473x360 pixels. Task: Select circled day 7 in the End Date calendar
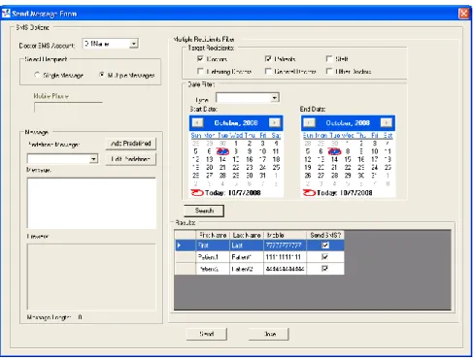pyautogui.click(x=334, y=151)
